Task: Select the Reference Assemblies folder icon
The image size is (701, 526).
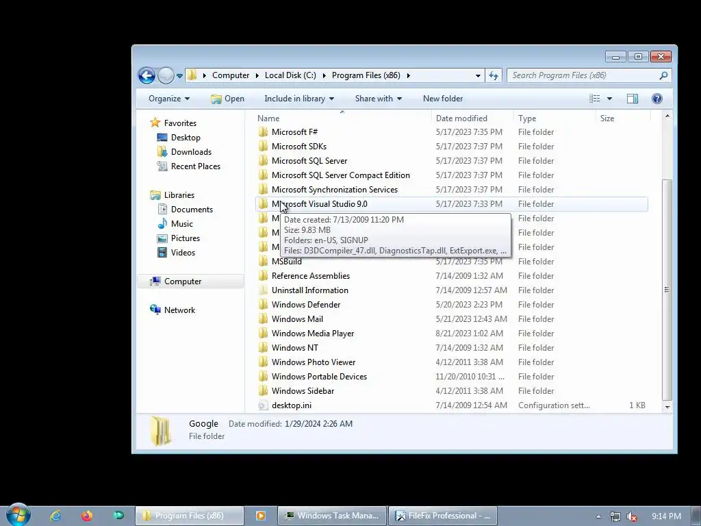Action: pyautogui.click(x=264, y=275)
